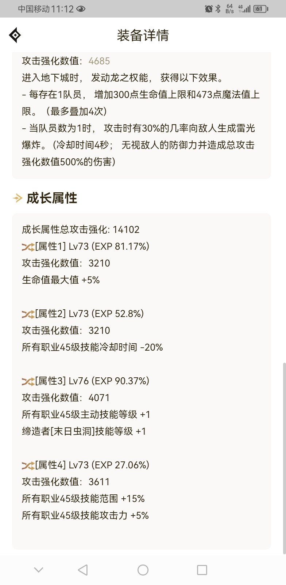Tap the arrow icon before 成长属性
286x585 pixels.
pyautogui.click(x=18, y=198)
